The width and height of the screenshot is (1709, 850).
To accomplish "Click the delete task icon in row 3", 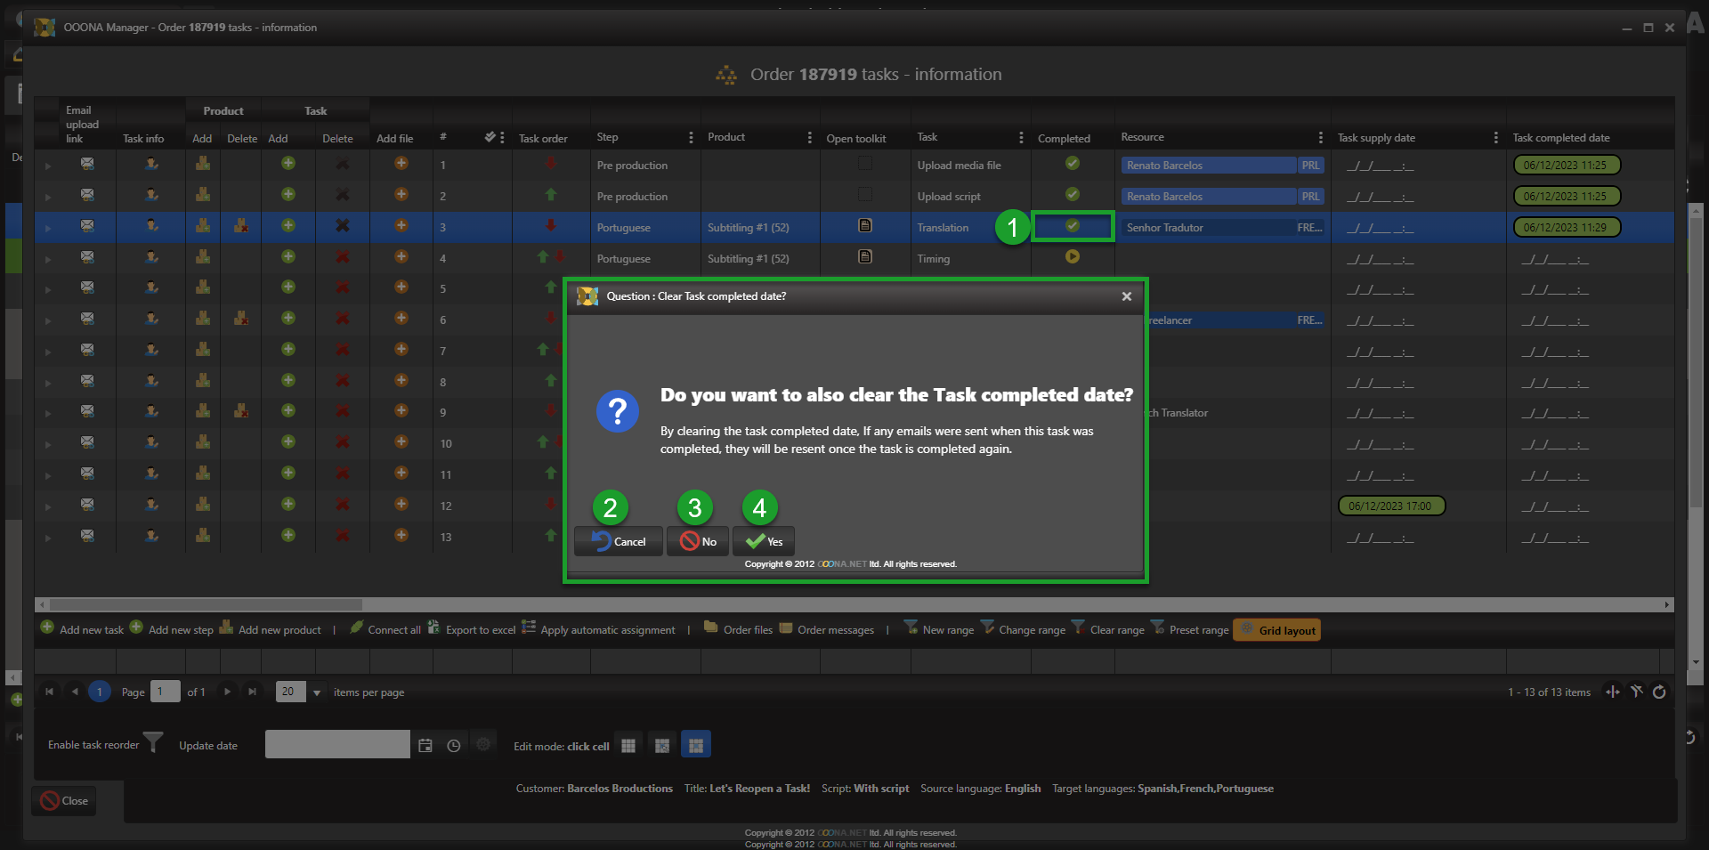I will point(342,226).
